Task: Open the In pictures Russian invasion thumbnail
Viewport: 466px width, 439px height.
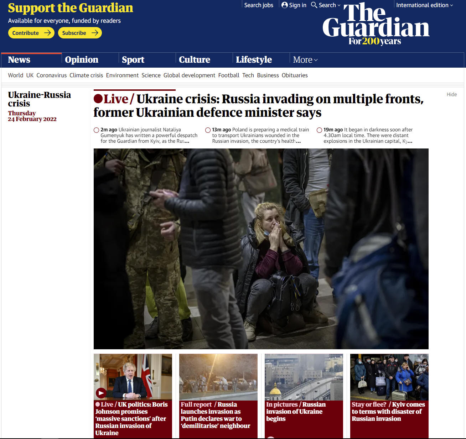Action: pos(304,377)
